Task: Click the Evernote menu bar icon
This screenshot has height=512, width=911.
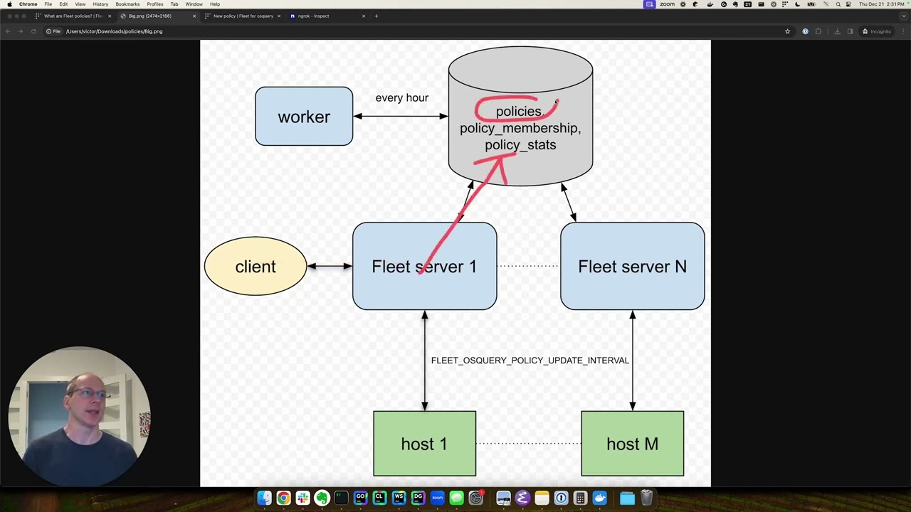Action: (735, 4)
